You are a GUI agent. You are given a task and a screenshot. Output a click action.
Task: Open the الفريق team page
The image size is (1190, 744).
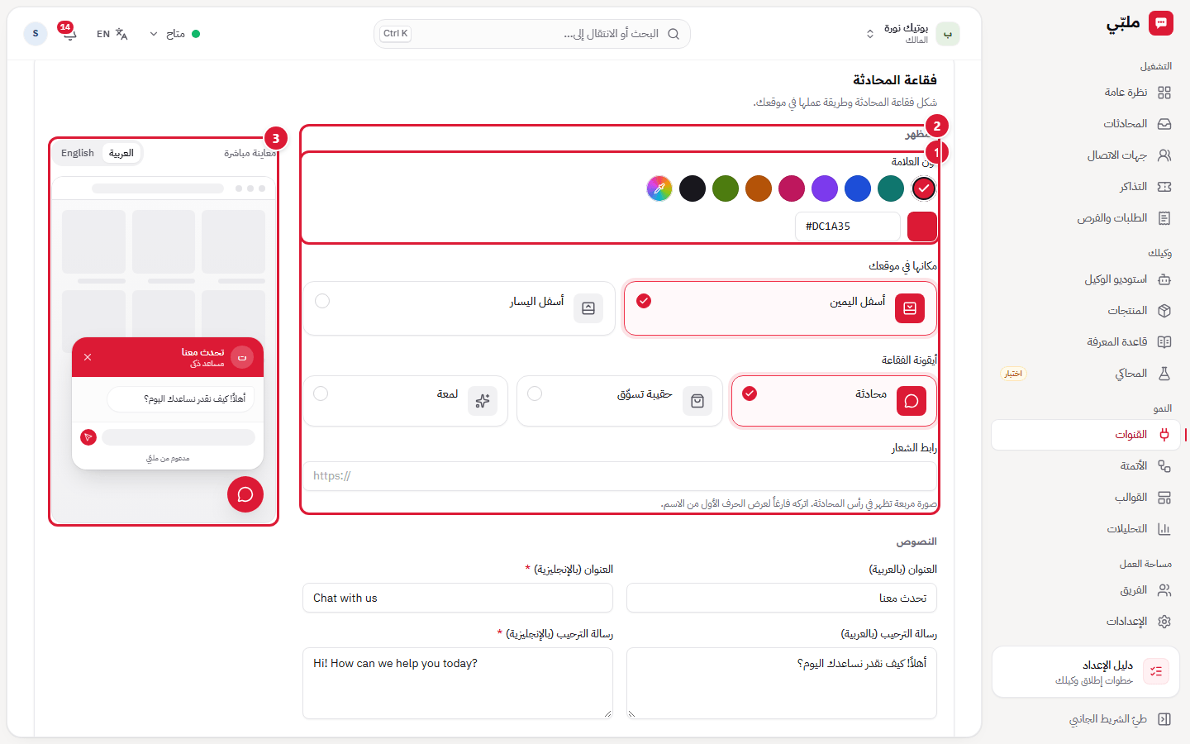(1086, 590)
